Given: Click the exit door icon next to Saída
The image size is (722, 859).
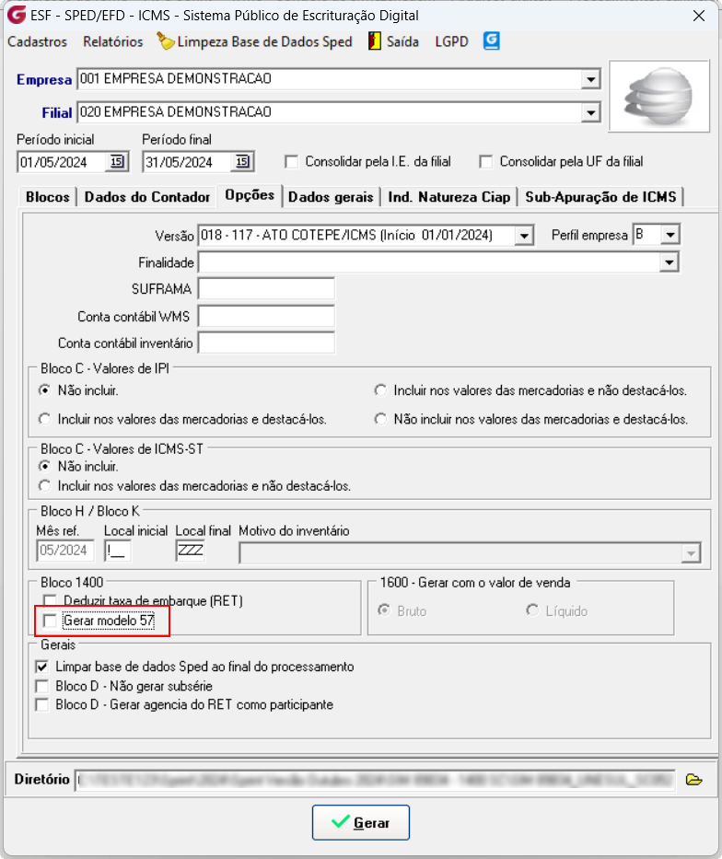Looking at the screenshot, I should pyautogui.click(x=374, y=41).
